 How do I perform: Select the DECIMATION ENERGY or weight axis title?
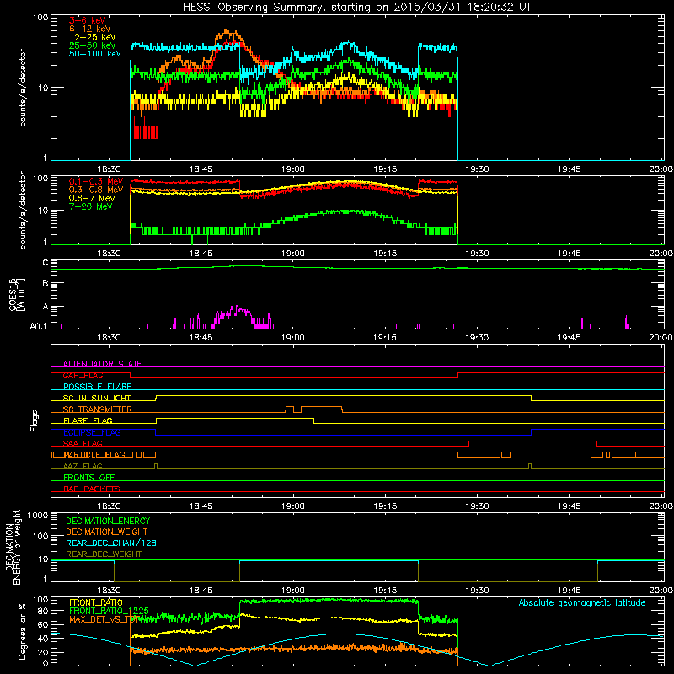tap(13, 547)
